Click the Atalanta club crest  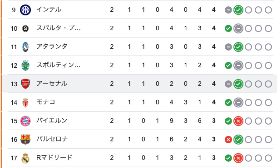[25, 47]
